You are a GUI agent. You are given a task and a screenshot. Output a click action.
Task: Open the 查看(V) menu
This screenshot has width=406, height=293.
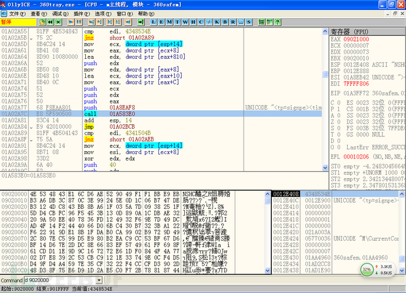coord(39,14)
